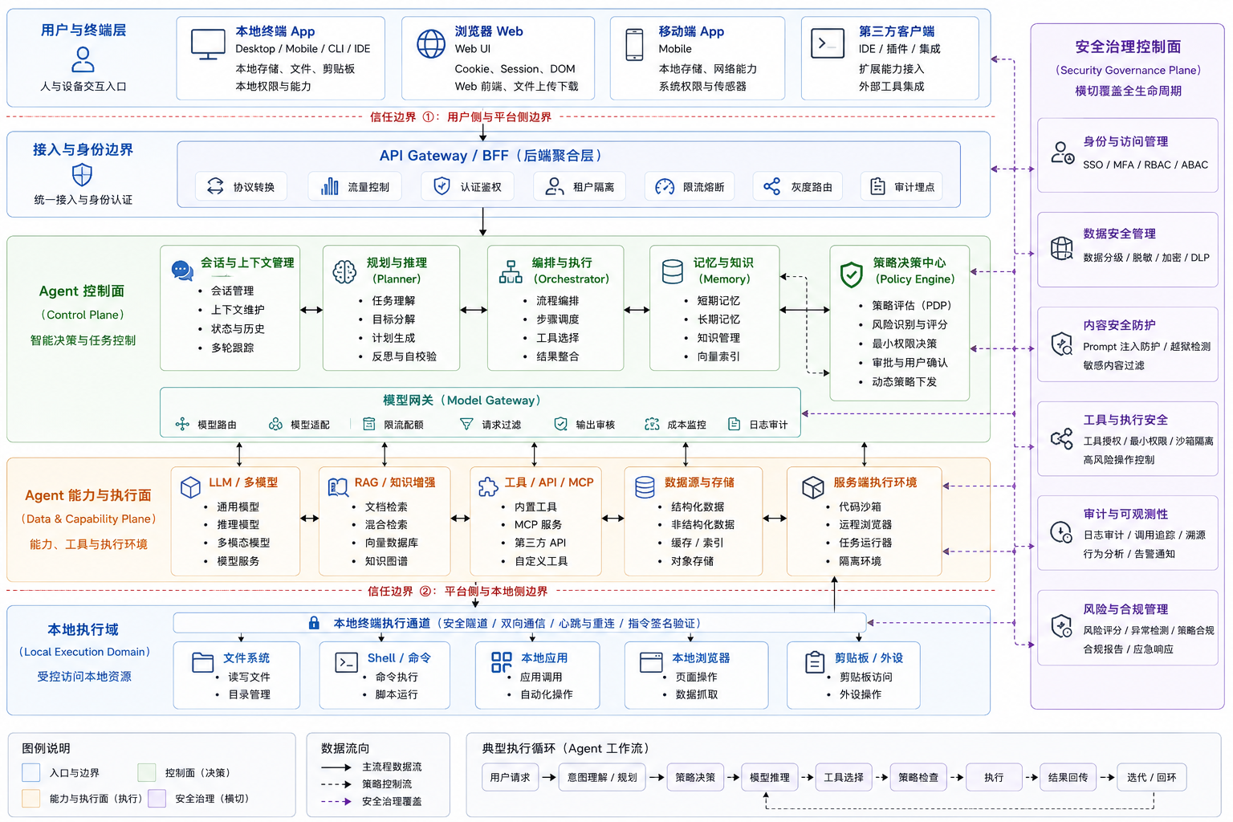Click the 安全治理控制面 heading
1233x822 pixels.
click(x=1128, y=47)
